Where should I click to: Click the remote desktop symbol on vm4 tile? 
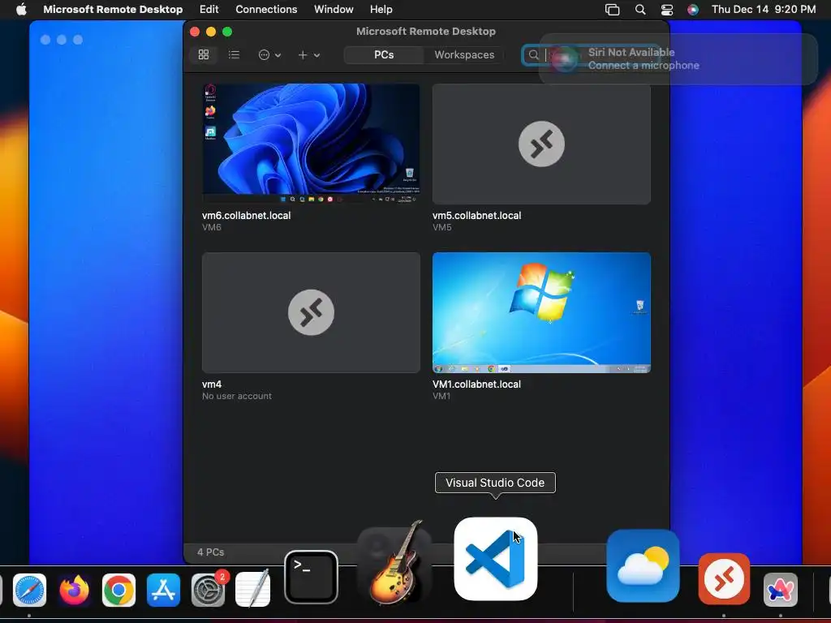[x=311, y=312]
